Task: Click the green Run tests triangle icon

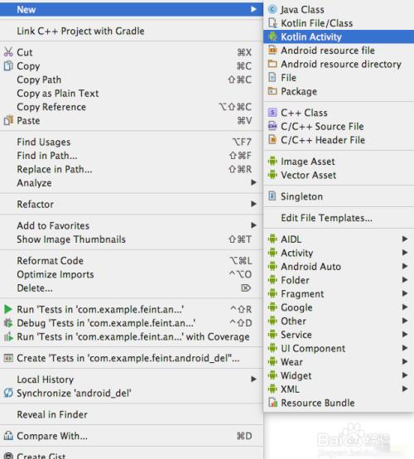Action: pyautogui.click(x=8, y=309)
